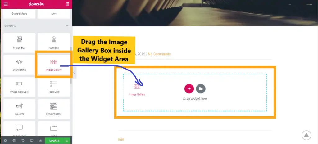Open the No Comments link

click(159, 54)
